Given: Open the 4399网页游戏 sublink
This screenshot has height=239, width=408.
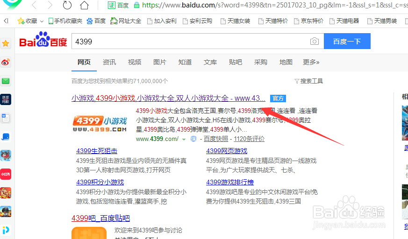Looking at the screenshot, I should (x=227, y=151).
